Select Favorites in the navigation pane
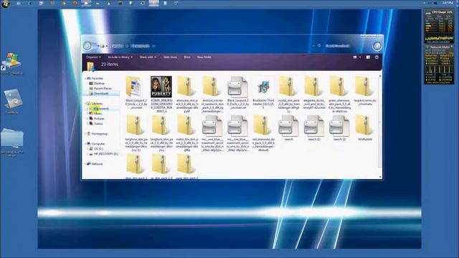Screen dimensions: 459x258 (98, 78)
